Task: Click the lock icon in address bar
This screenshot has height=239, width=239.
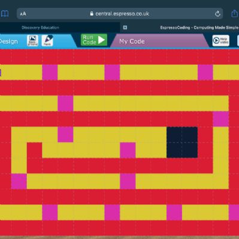Action: (x=92, y=13)
